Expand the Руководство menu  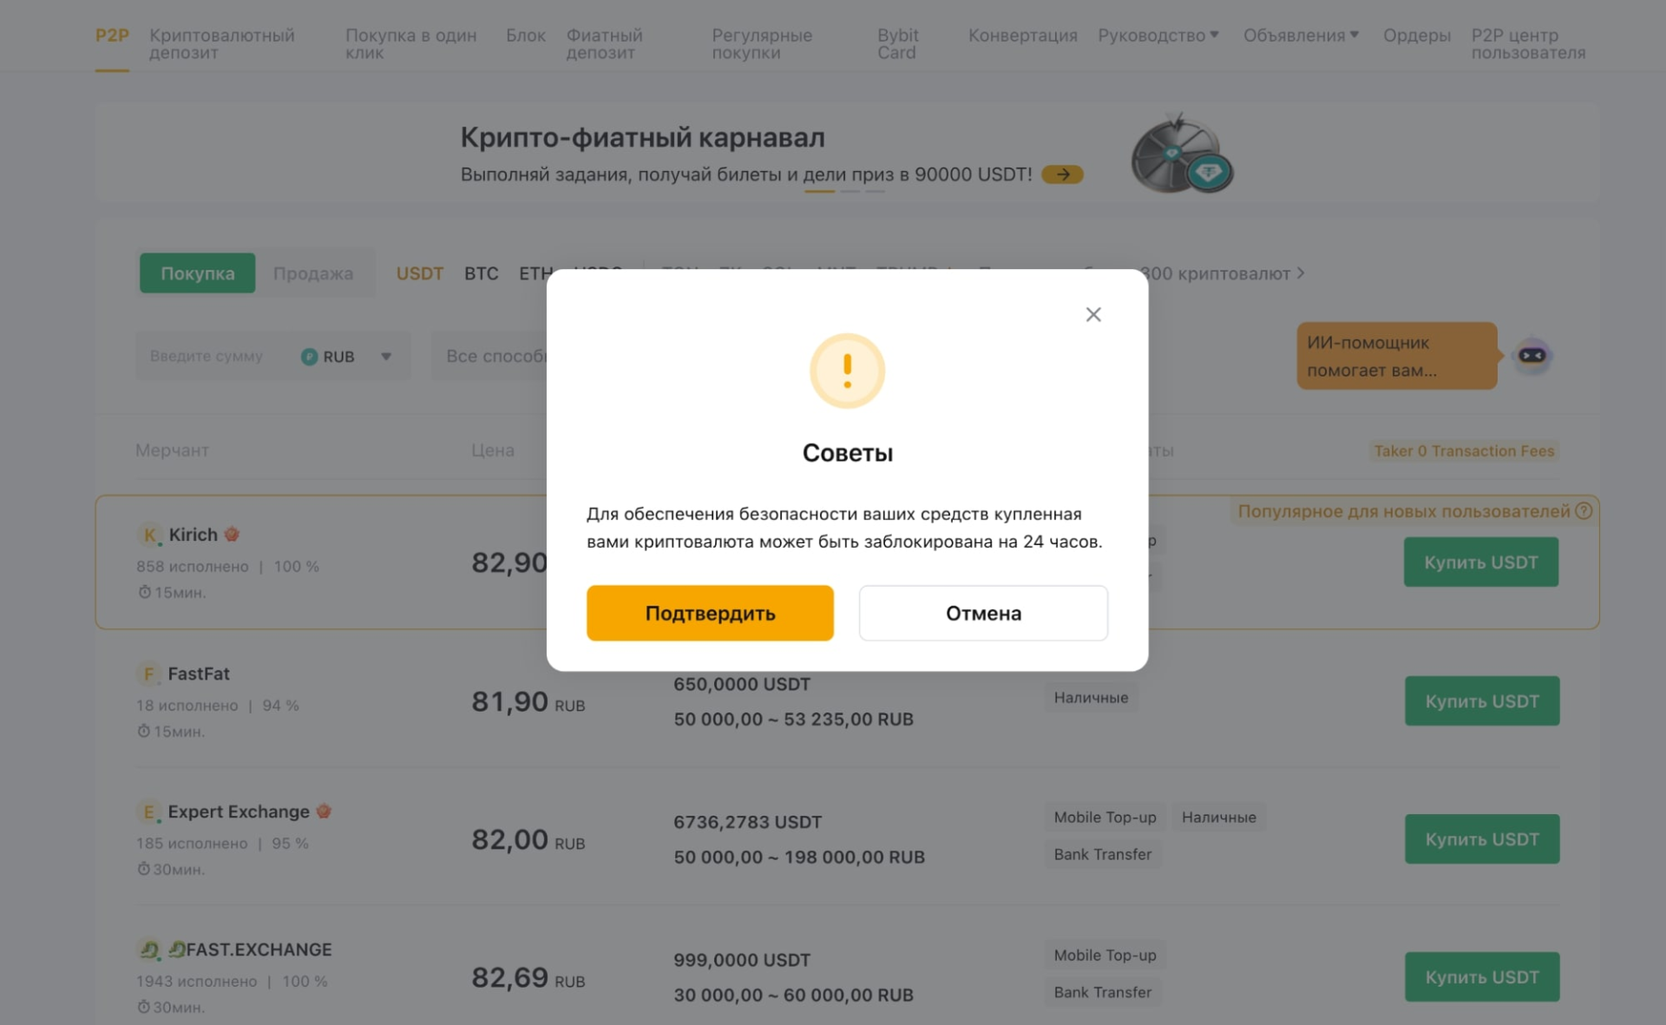click(1158, 36)
